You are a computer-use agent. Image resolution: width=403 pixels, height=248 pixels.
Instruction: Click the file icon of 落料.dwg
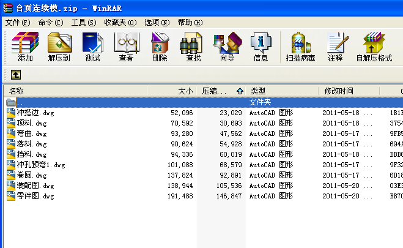tap(11, 144)
